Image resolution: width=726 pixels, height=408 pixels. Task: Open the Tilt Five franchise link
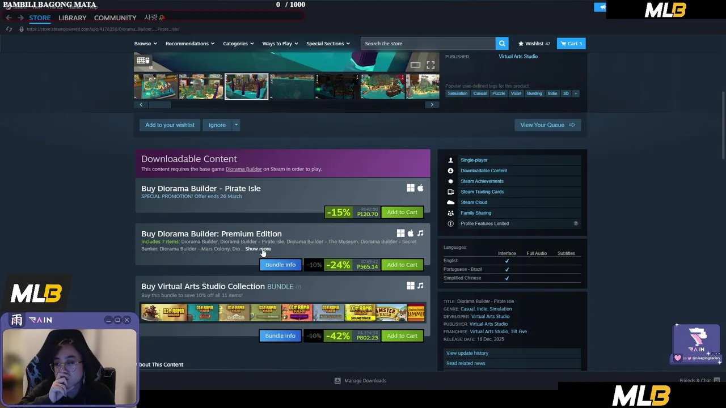click(518, 331)
